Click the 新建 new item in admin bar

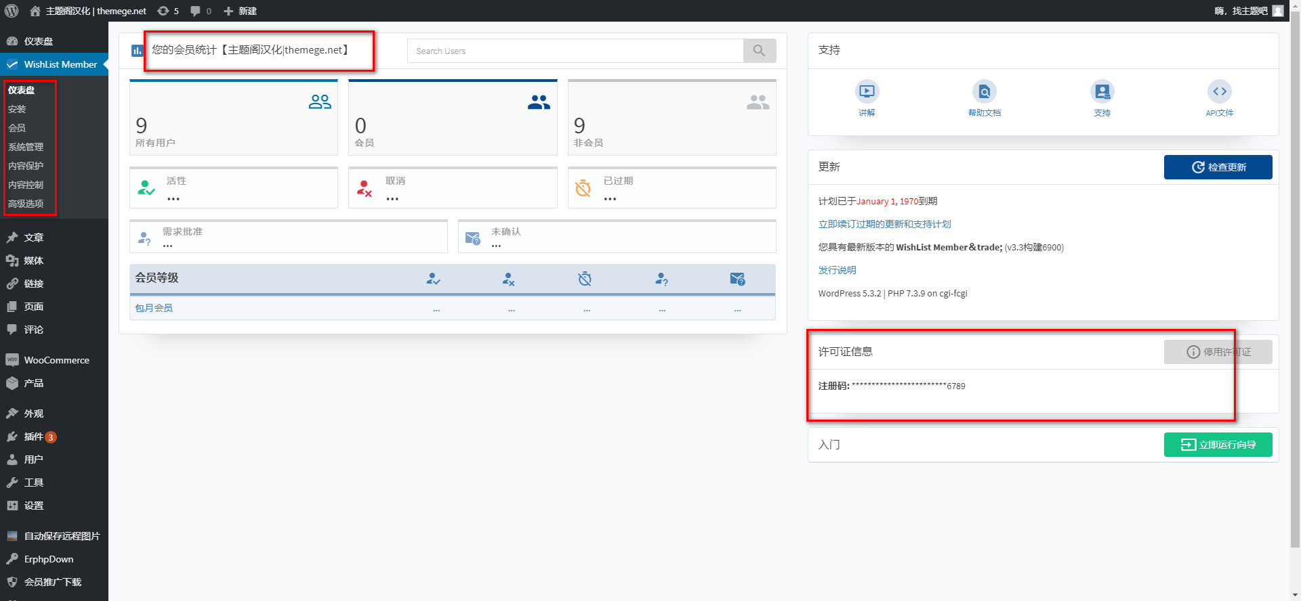[x=240, y=11]
